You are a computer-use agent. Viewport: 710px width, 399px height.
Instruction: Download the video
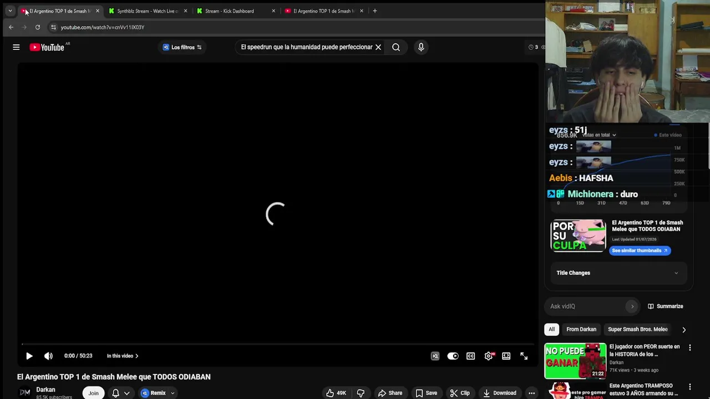click(499, 393)
